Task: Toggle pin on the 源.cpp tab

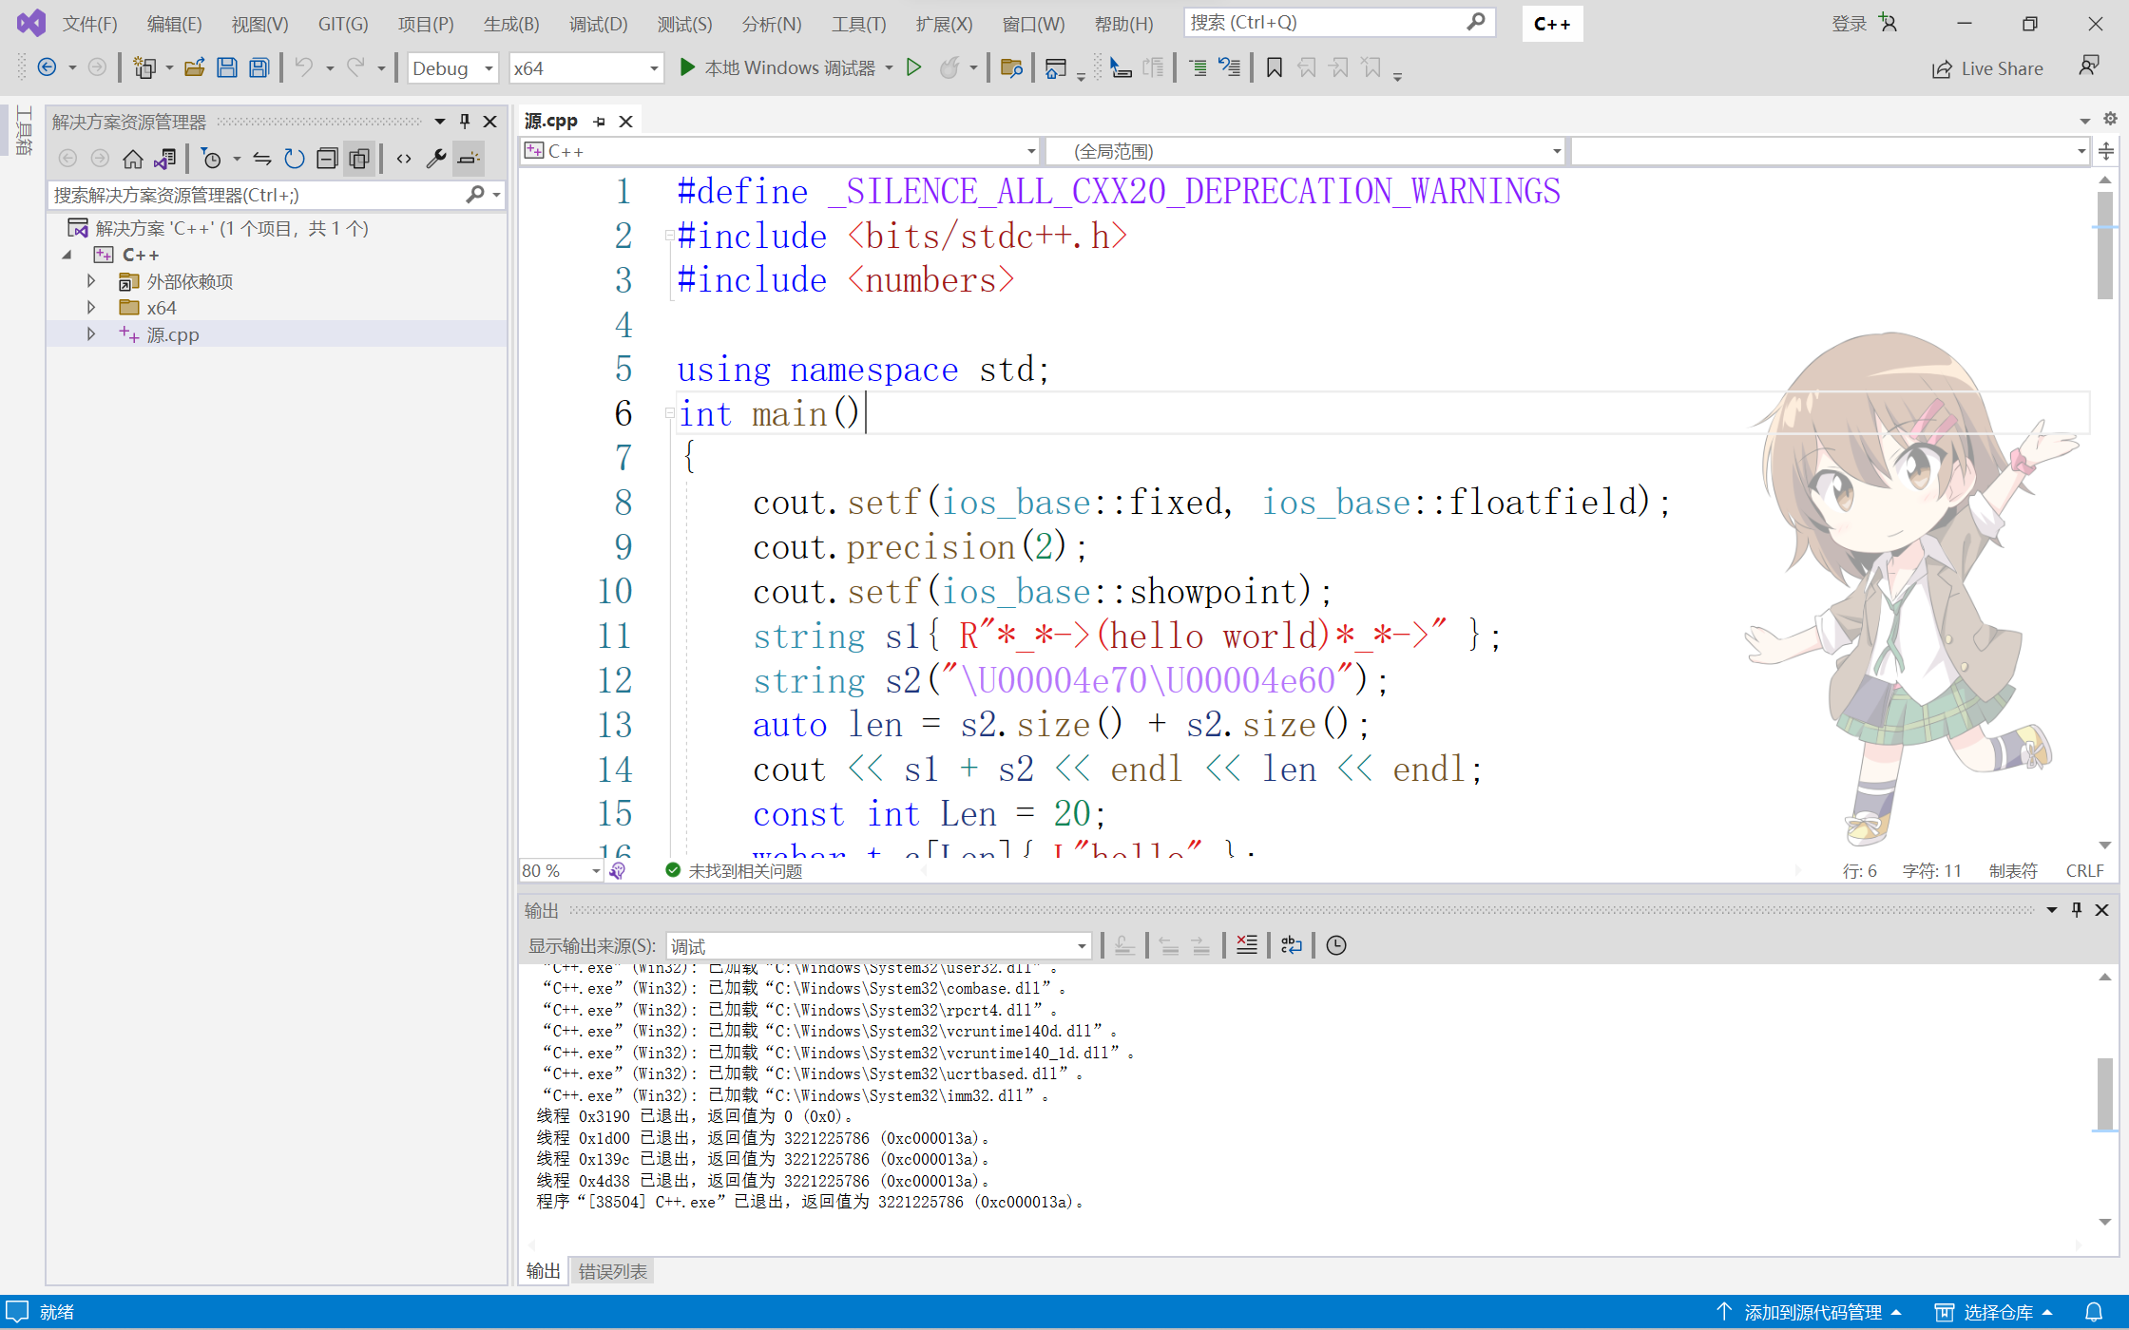Action: pos(599,122)
